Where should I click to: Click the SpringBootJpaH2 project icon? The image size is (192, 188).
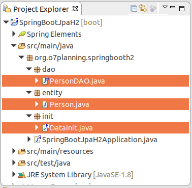[x=14, y=22]
